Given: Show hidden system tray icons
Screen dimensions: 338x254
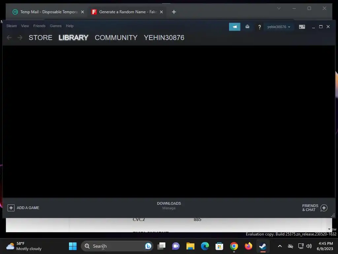Looking at the screenshot, I should pyautogui.click(x=280, y=246).
